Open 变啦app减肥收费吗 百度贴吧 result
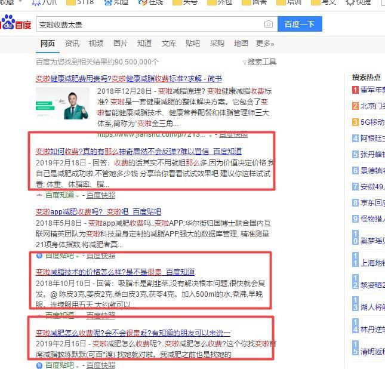 pos(98,212)
